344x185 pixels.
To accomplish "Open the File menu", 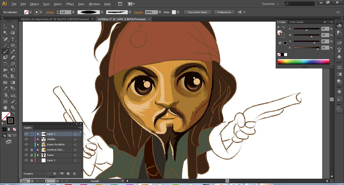I will [14, 4].
